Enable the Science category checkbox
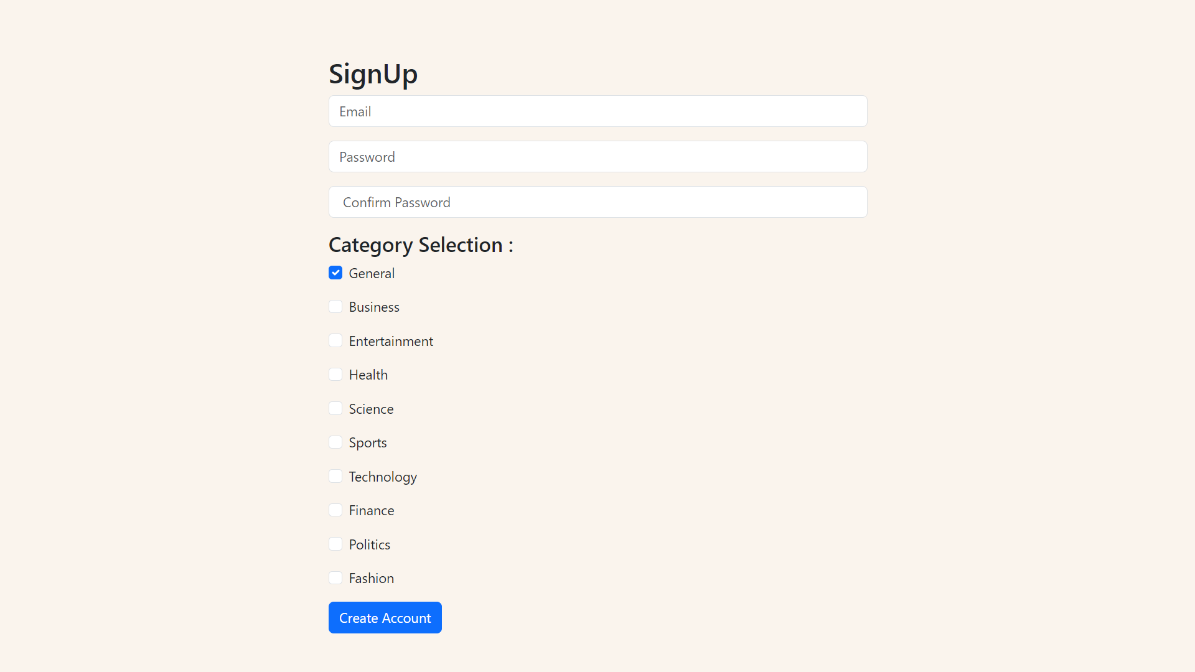1195x672 pixels. [x=335, y=408]
